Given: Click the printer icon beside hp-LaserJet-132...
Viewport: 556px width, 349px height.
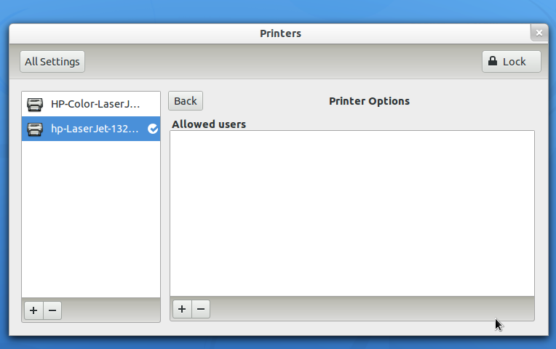Looking at the screenshot, I should pyautogui.click(x=35, y=129).
